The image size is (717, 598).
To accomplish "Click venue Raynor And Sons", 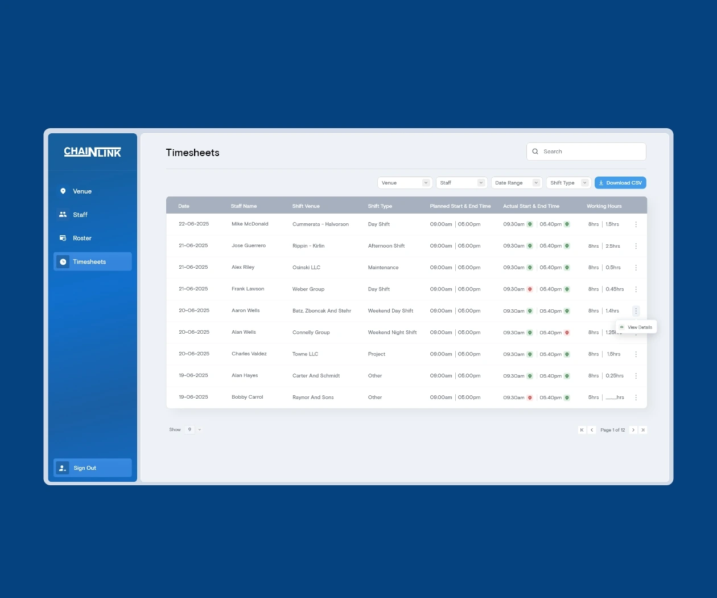I will pyautogui.click(x=313, y=398).
